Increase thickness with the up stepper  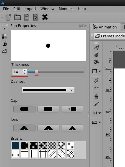tap(25, 71)
